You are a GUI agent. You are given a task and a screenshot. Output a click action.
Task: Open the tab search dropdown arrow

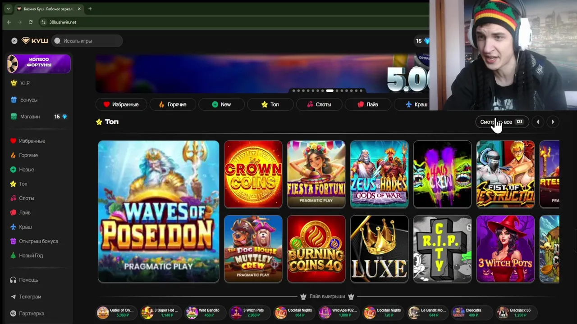(x=8, y=9)
